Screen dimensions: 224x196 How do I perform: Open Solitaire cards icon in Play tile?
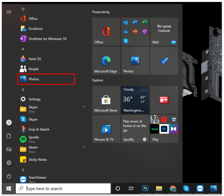point(173,119)
